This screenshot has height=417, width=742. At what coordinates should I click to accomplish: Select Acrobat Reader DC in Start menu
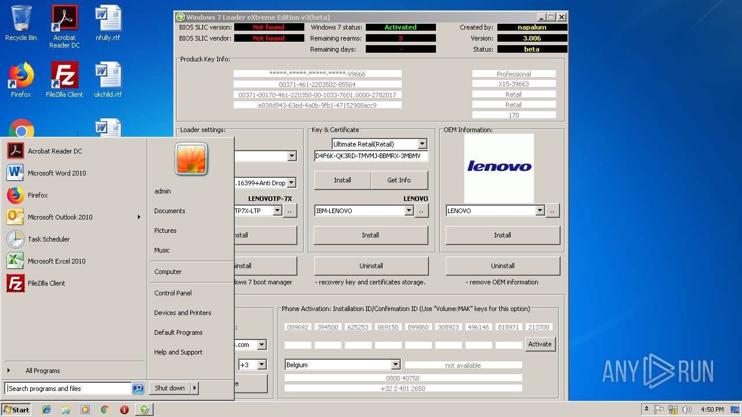point(74,151)
